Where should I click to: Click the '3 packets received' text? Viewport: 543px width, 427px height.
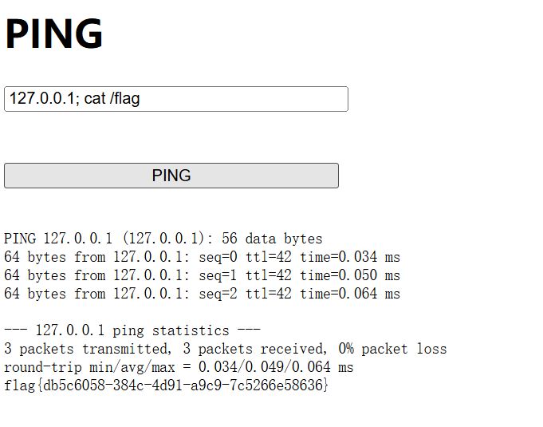coord(254,349)
